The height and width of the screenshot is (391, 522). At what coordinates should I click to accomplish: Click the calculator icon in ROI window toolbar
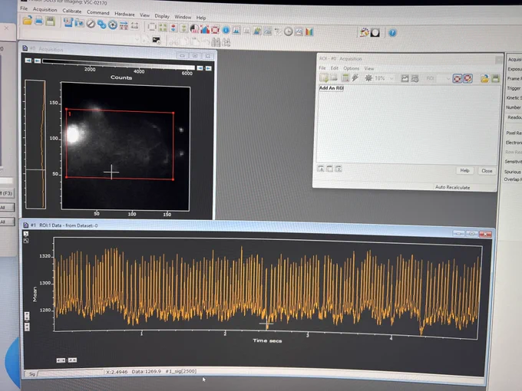pyautogui.click(x=345, y=78)
